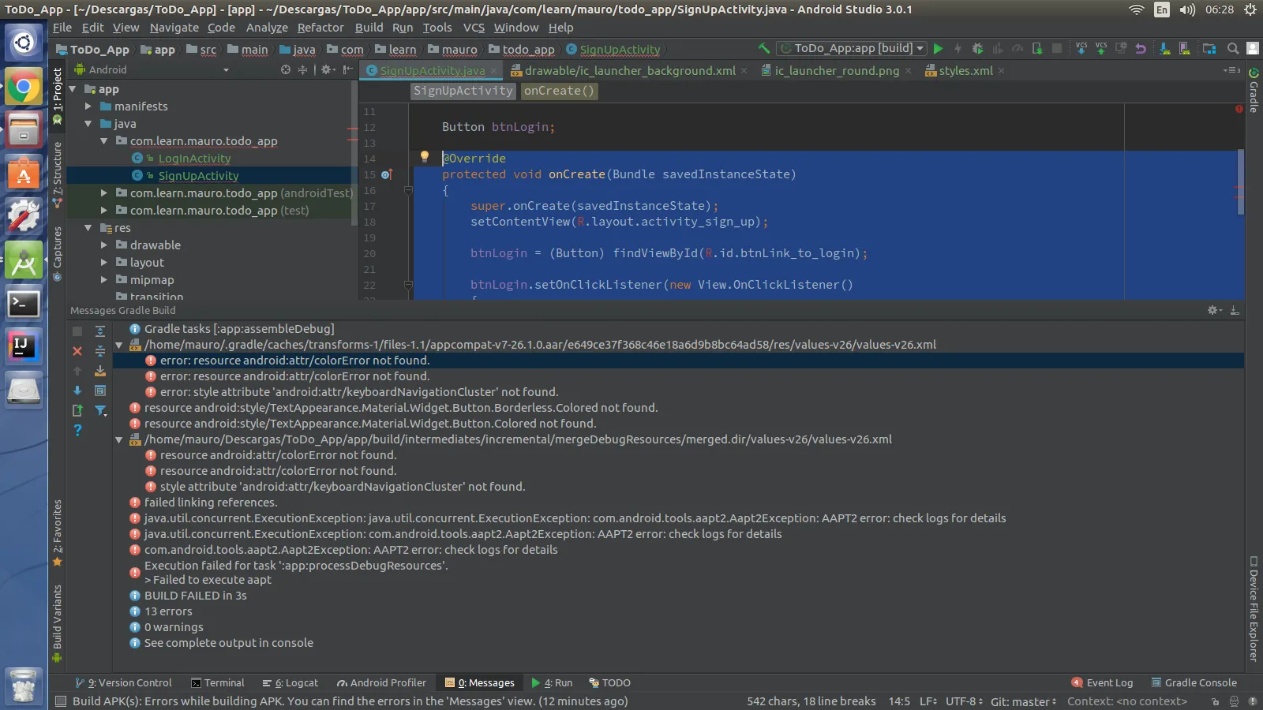Open the Android project view dropdown
1263x710 pixels.
coord(151,69)
